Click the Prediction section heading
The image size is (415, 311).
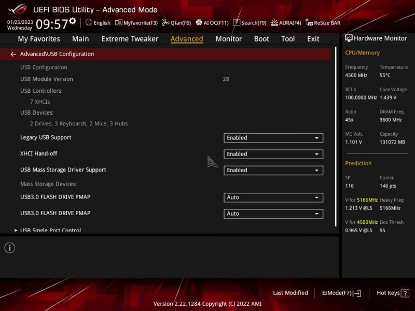(358, 163)
